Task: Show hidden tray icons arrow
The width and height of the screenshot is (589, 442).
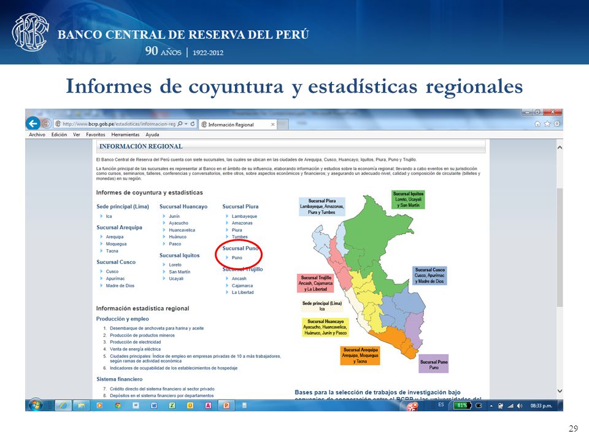Action: (491, 406)
